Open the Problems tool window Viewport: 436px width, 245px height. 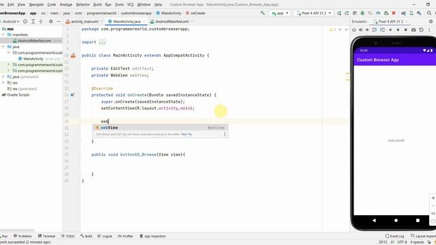pyautogui.click(x=22, y=236)
